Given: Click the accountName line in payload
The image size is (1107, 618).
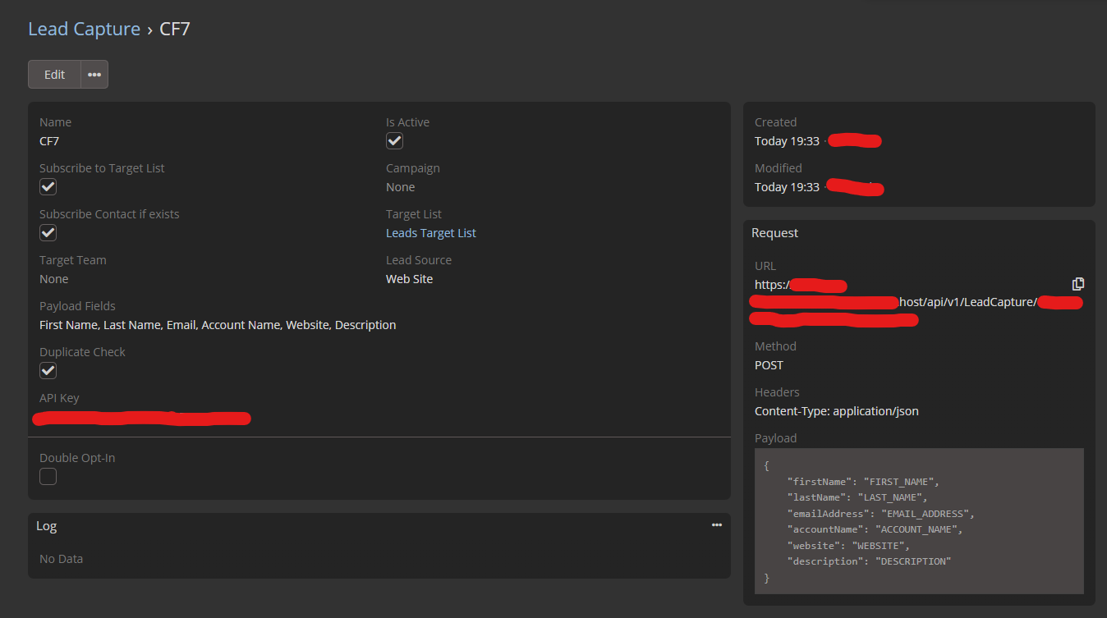Looking at the screenshot, I should click(875, 529).
